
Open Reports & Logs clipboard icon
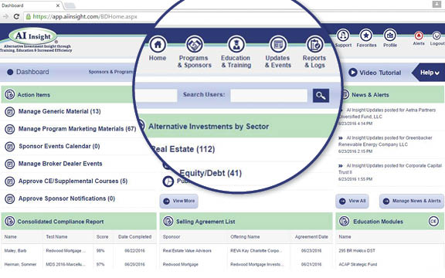[x=315, y=45]
